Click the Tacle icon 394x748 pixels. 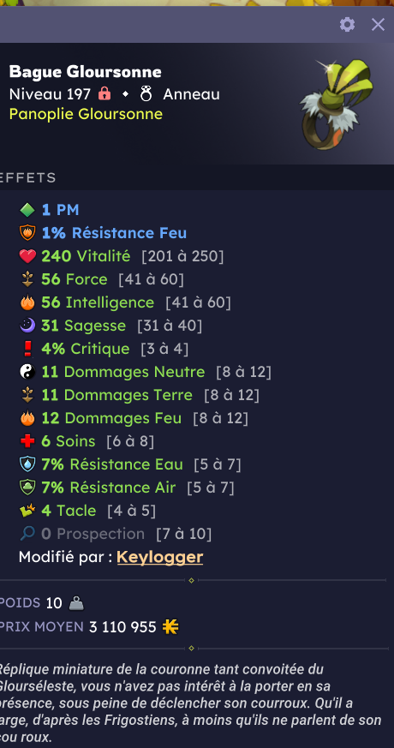click(x=27, y=511)
